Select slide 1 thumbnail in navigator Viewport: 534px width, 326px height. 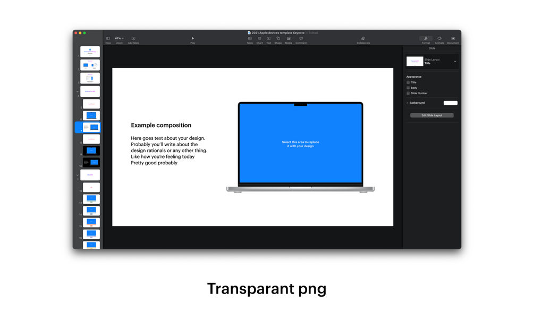(90, 52)
